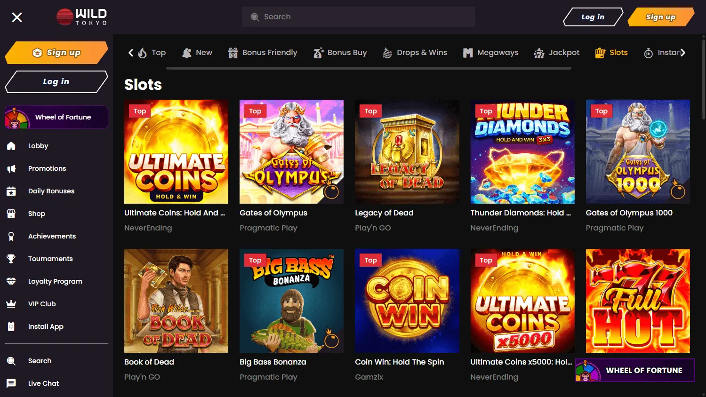The width and height of the screenshot is (706, 397).
Task: Click the header Sign up button
Action: [x=661, y=17]
